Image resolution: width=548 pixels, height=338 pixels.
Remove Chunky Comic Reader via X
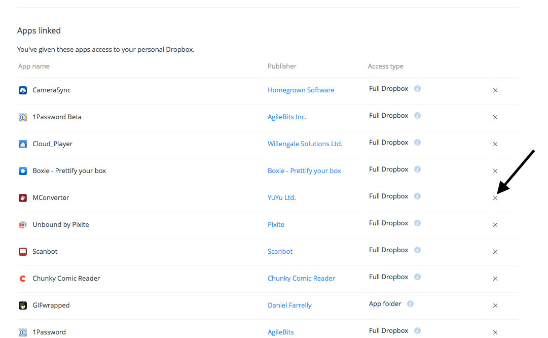coord(495,279)
